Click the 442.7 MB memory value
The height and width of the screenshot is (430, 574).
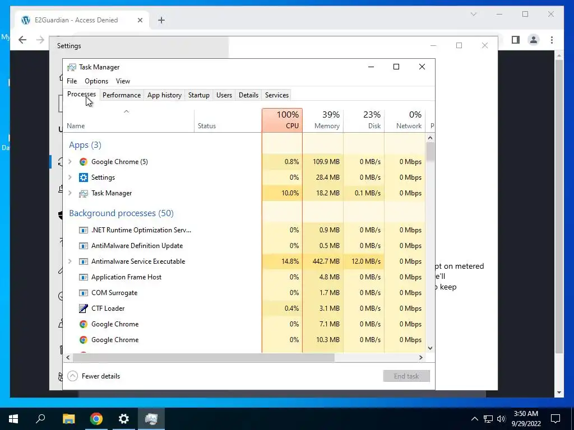tap(326, 261)
